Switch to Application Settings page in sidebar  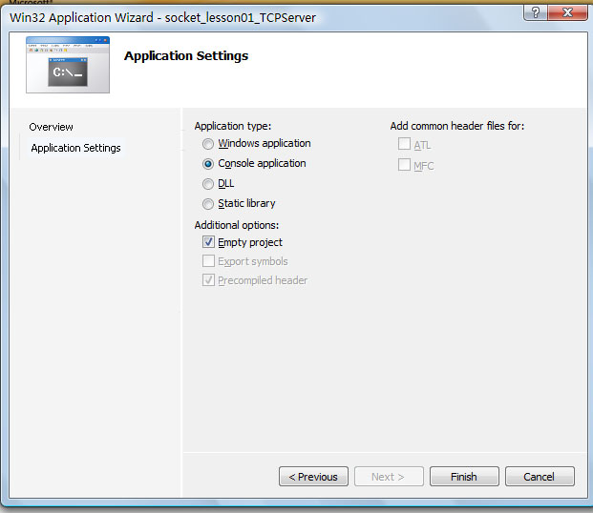[x=76, y=148]
